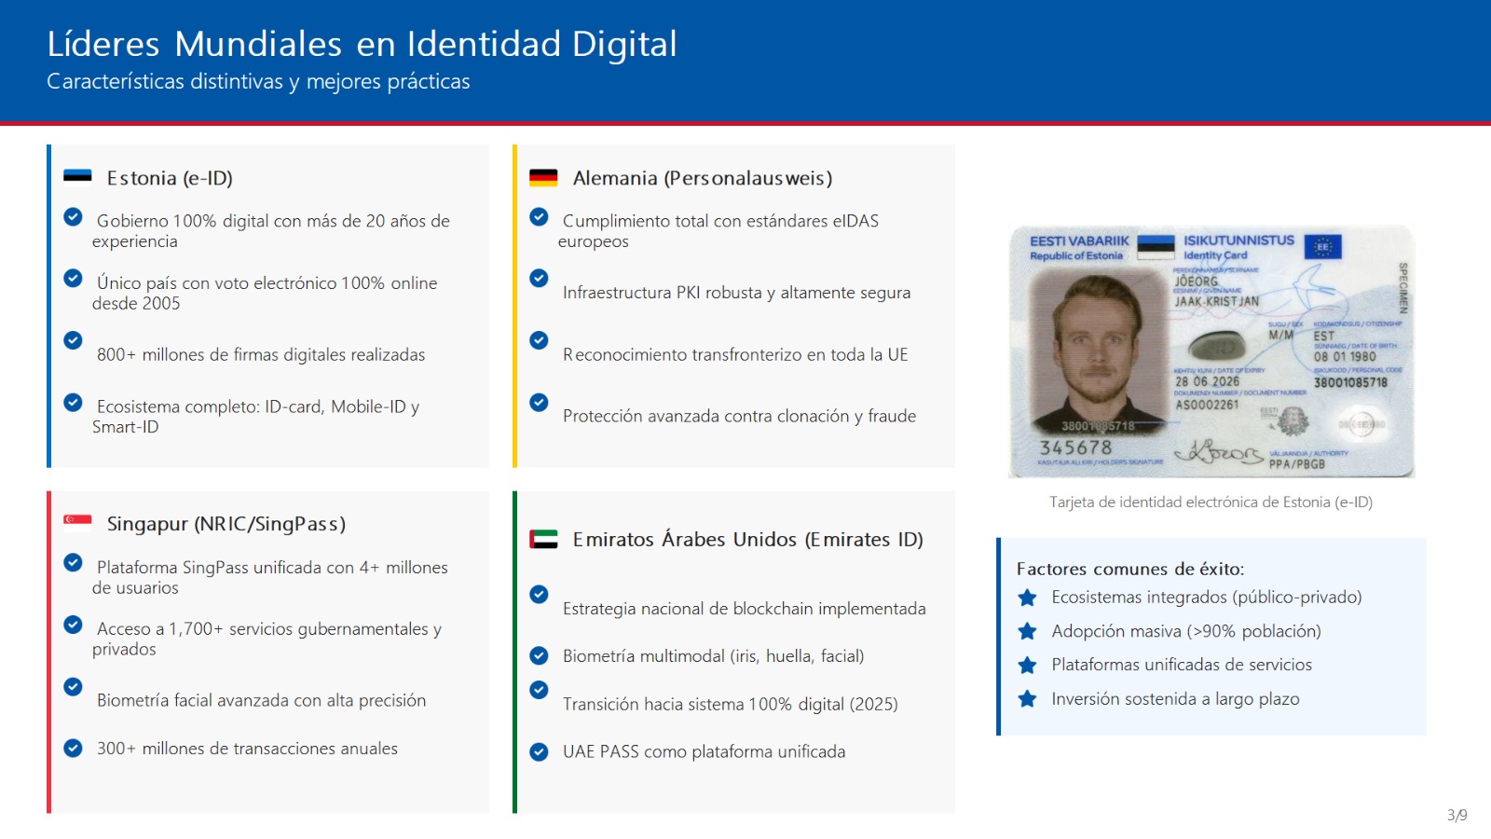This screenshot has width=1491, height=839.
Task: Click the subtitle Características distintivas y mejores prácticas
Action: (x=258, y=82)
